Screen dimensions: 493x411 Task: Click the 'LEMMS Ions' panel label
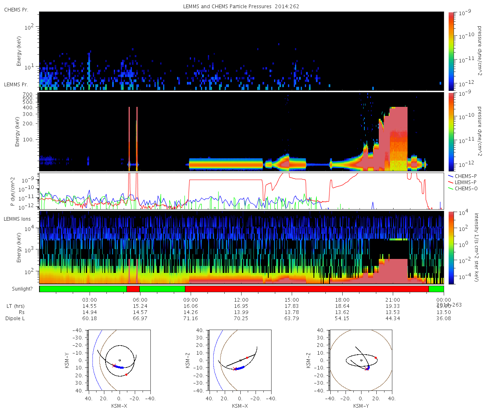point(16,219)
